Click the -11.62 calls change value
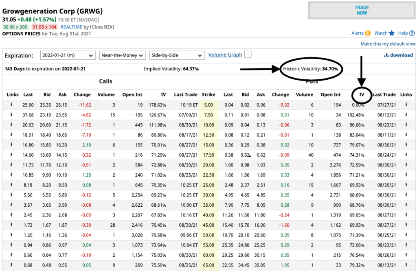The height and width of the screenshot is (271, 417). tap(85, 105)
